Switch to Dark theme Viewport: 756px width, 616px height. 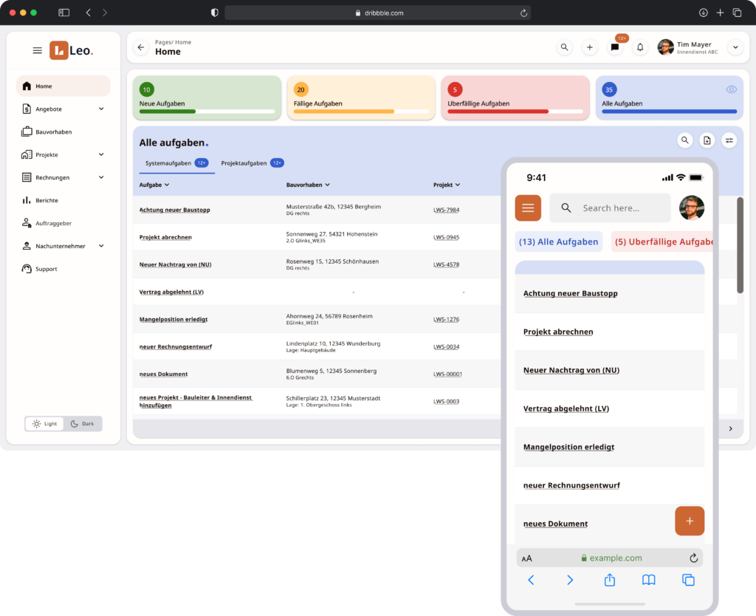click(83, 423)
